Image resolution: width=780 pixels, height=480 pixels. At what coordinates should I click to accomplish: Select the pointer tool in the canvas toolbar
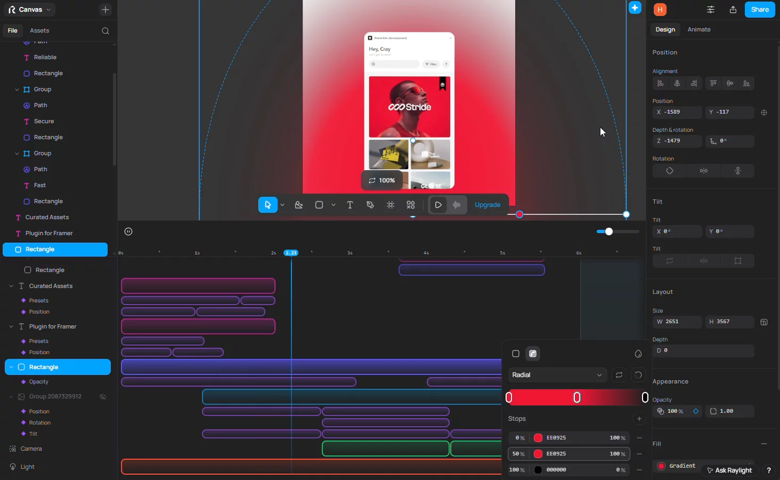point(268,205)
